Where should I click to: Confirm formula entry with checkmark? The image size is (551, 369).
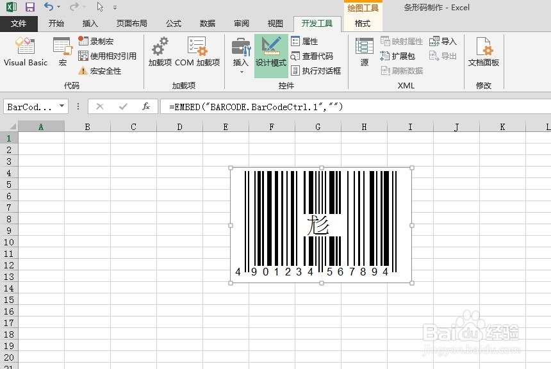tap(123, 106)
